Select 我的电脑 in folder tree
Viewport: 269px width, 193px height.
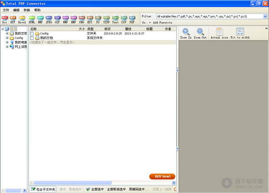coord(19,42)
